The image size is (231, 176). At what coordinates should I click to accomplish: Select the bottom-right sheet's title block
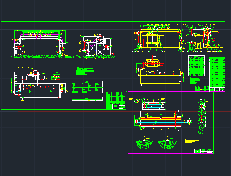tap(203, 151)
